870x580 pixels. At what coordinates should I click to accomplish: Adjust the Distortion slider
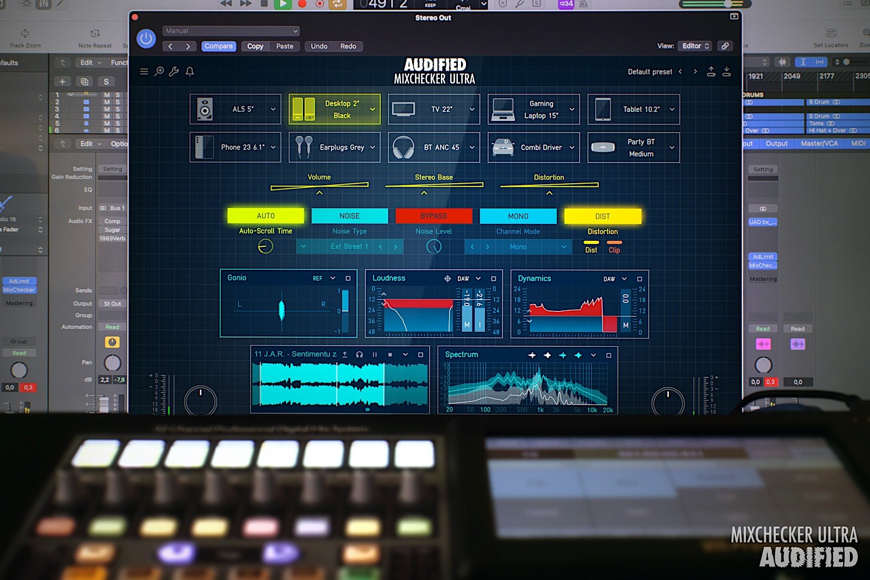click(549, 185)
